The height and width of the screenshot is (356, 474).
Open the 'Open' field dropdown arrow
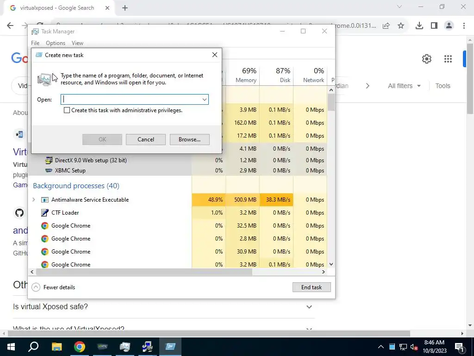point(204,100)
